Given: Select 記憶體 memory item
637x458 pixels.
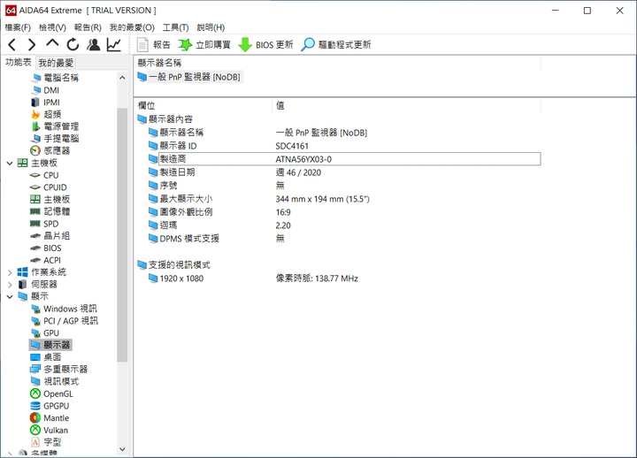Looking at the screenshot, I should tap(50, 211).
